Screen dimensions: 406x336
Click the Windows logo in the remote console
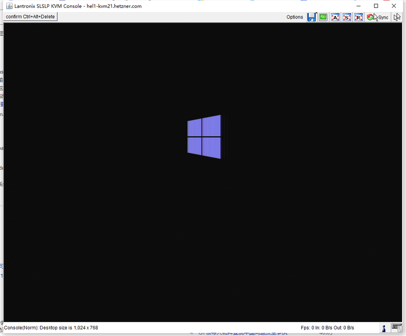[x=204, y=137]
